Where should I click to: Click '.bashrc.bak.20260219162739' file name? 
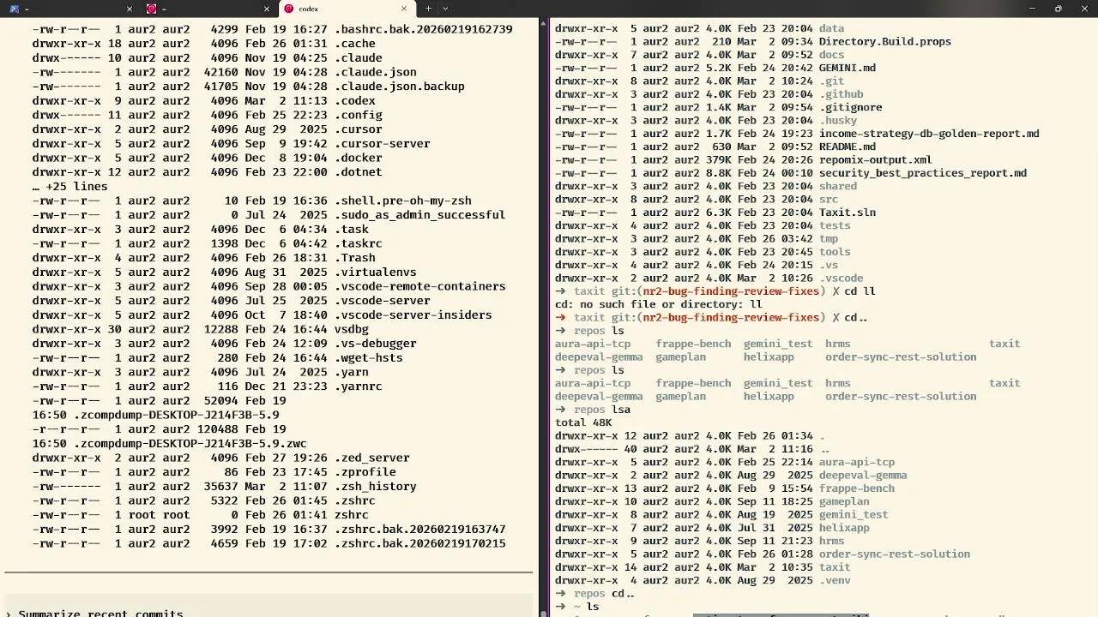point(424,29)
